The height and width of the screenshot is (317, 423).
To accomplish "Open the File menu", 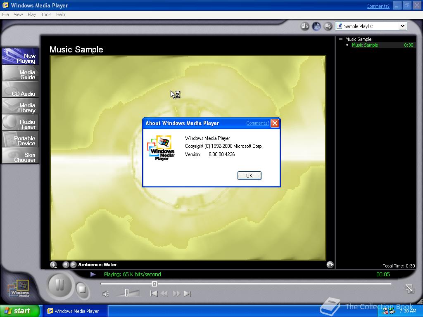I will [x=5, y=14].
